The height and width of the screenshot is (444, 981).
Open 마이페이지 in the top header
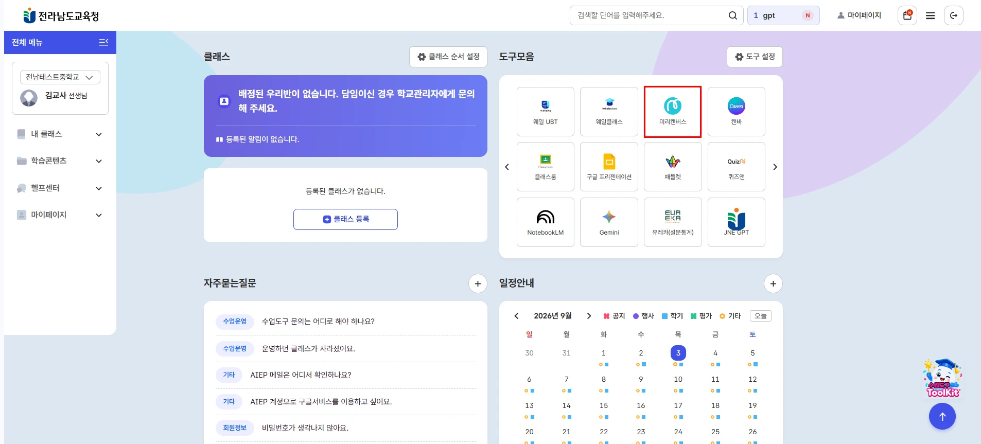(859, 15)
